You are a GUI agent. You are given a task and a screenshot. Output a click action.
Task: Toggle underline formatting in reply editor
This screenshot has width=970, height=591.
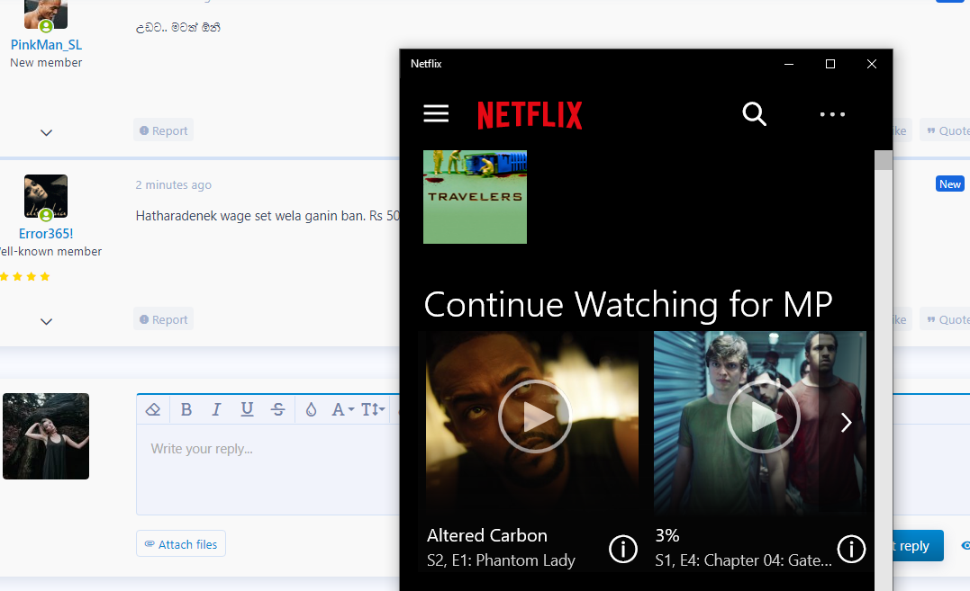247,409
